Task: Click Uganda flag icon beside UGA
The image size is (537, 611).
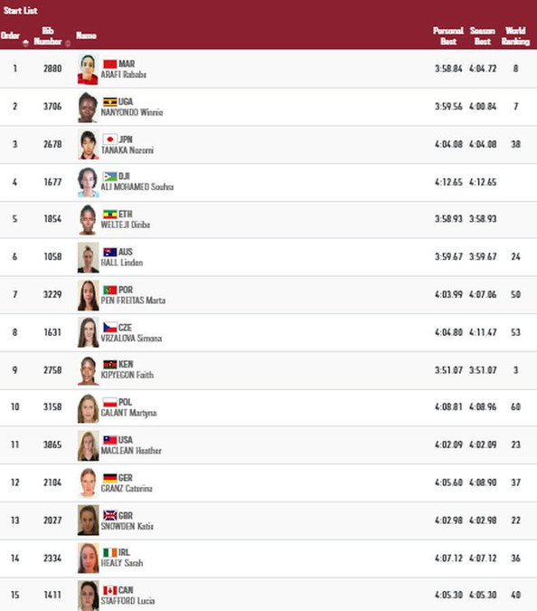Action: [109, 101]
